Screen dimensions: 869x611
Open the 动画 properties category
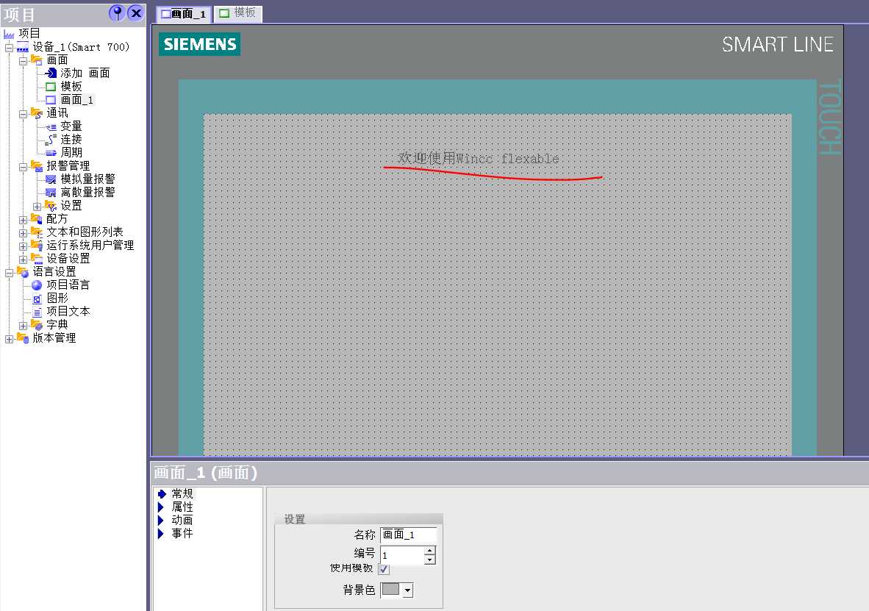pos(182,520)
